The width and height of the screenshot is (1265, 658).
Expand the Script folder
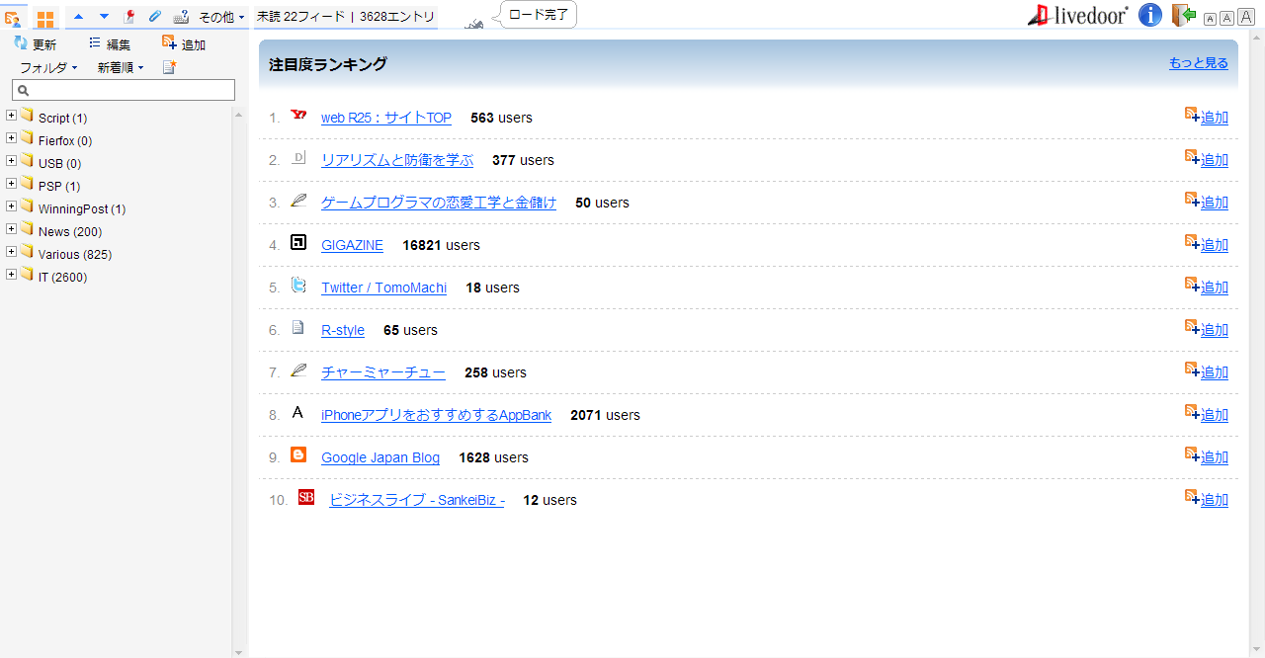pyautogui.click(x=12, y=116)
